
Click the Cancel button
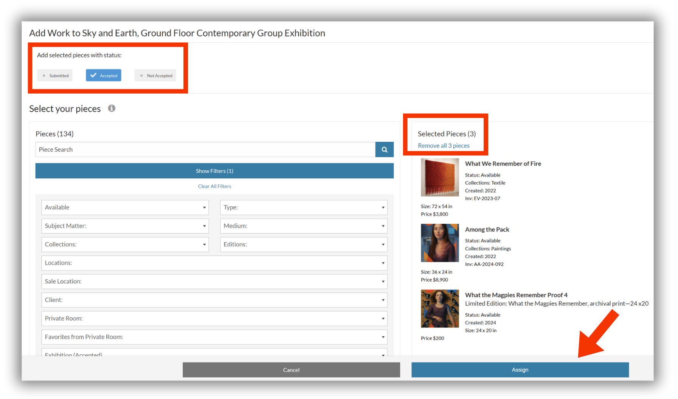(x=291, y=370)
